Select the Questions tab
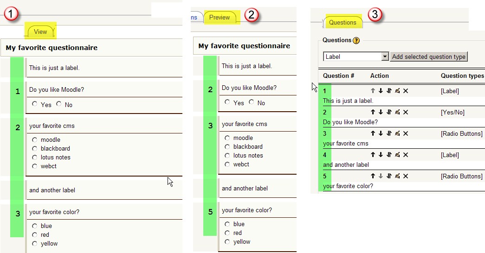The width and height of the screenshot is (485, 253). 343,23
